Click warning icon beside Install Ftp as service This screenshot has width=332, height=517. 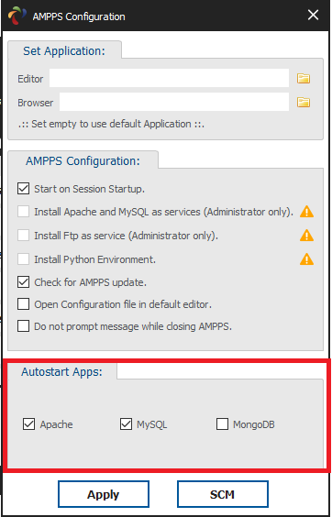coord(306,236)
